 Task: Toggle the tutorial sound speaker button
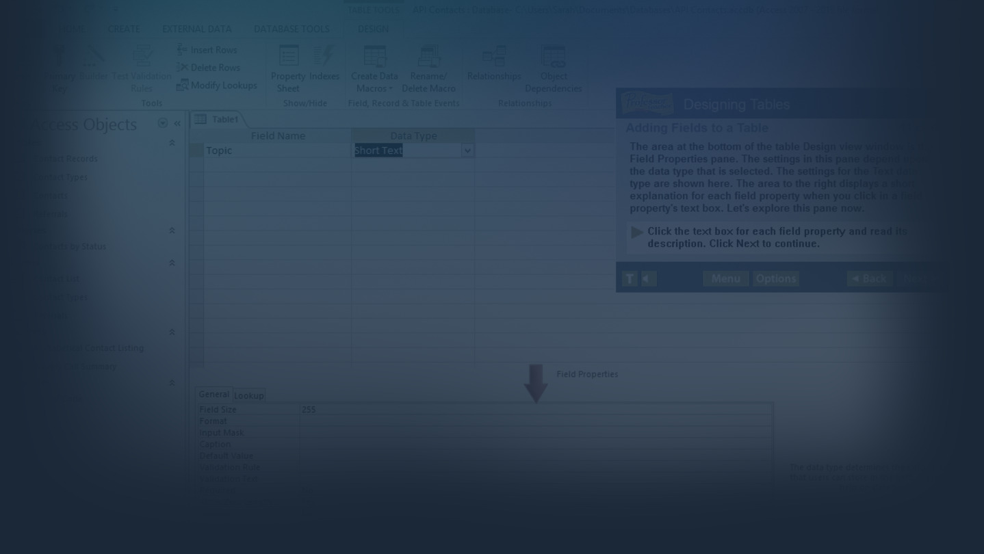click(649, 279)
